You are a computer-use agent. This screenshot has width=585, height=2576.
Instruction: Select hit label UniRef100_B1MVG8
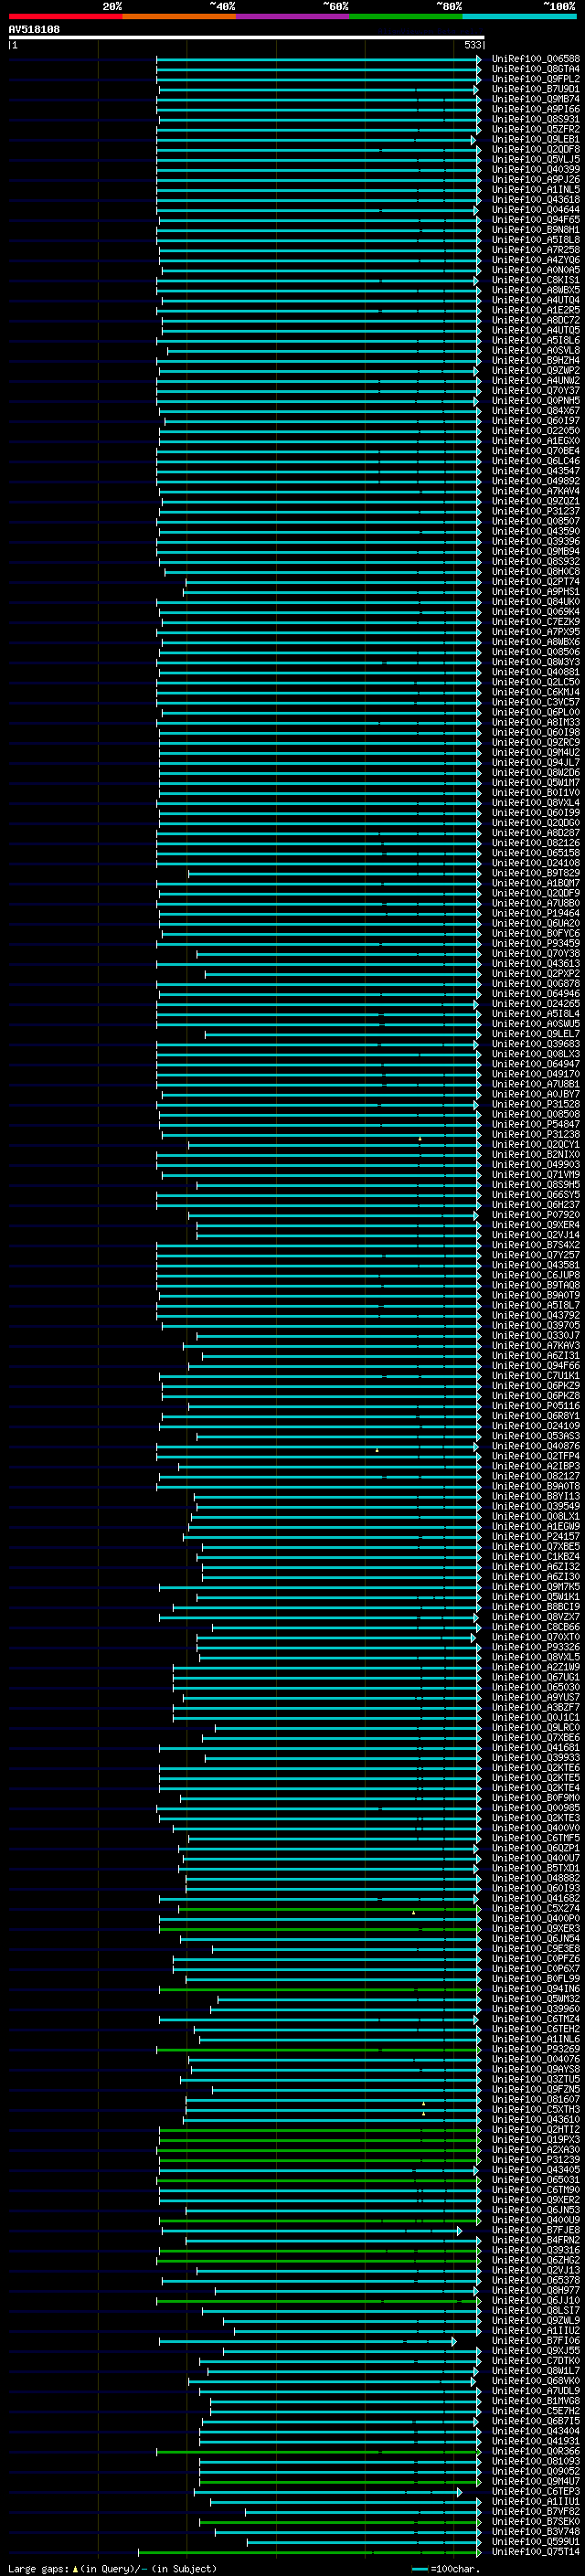click(536, 2401)
